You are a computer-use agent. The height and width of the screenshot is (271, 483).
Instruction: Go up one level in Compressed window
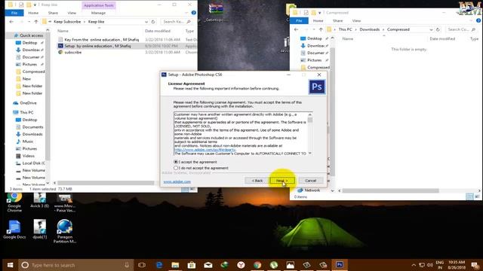coord(321,29)
